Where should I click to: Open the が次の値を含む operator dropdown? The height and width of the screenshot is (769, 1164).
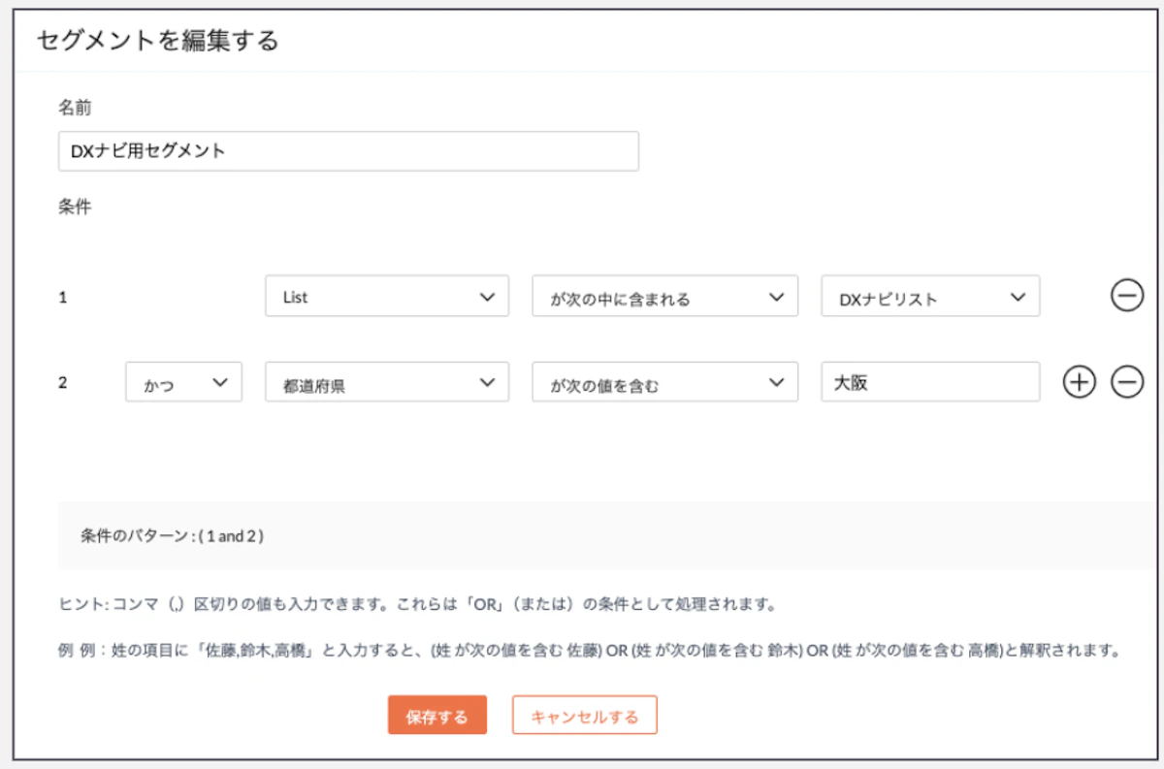click(664, 382)
